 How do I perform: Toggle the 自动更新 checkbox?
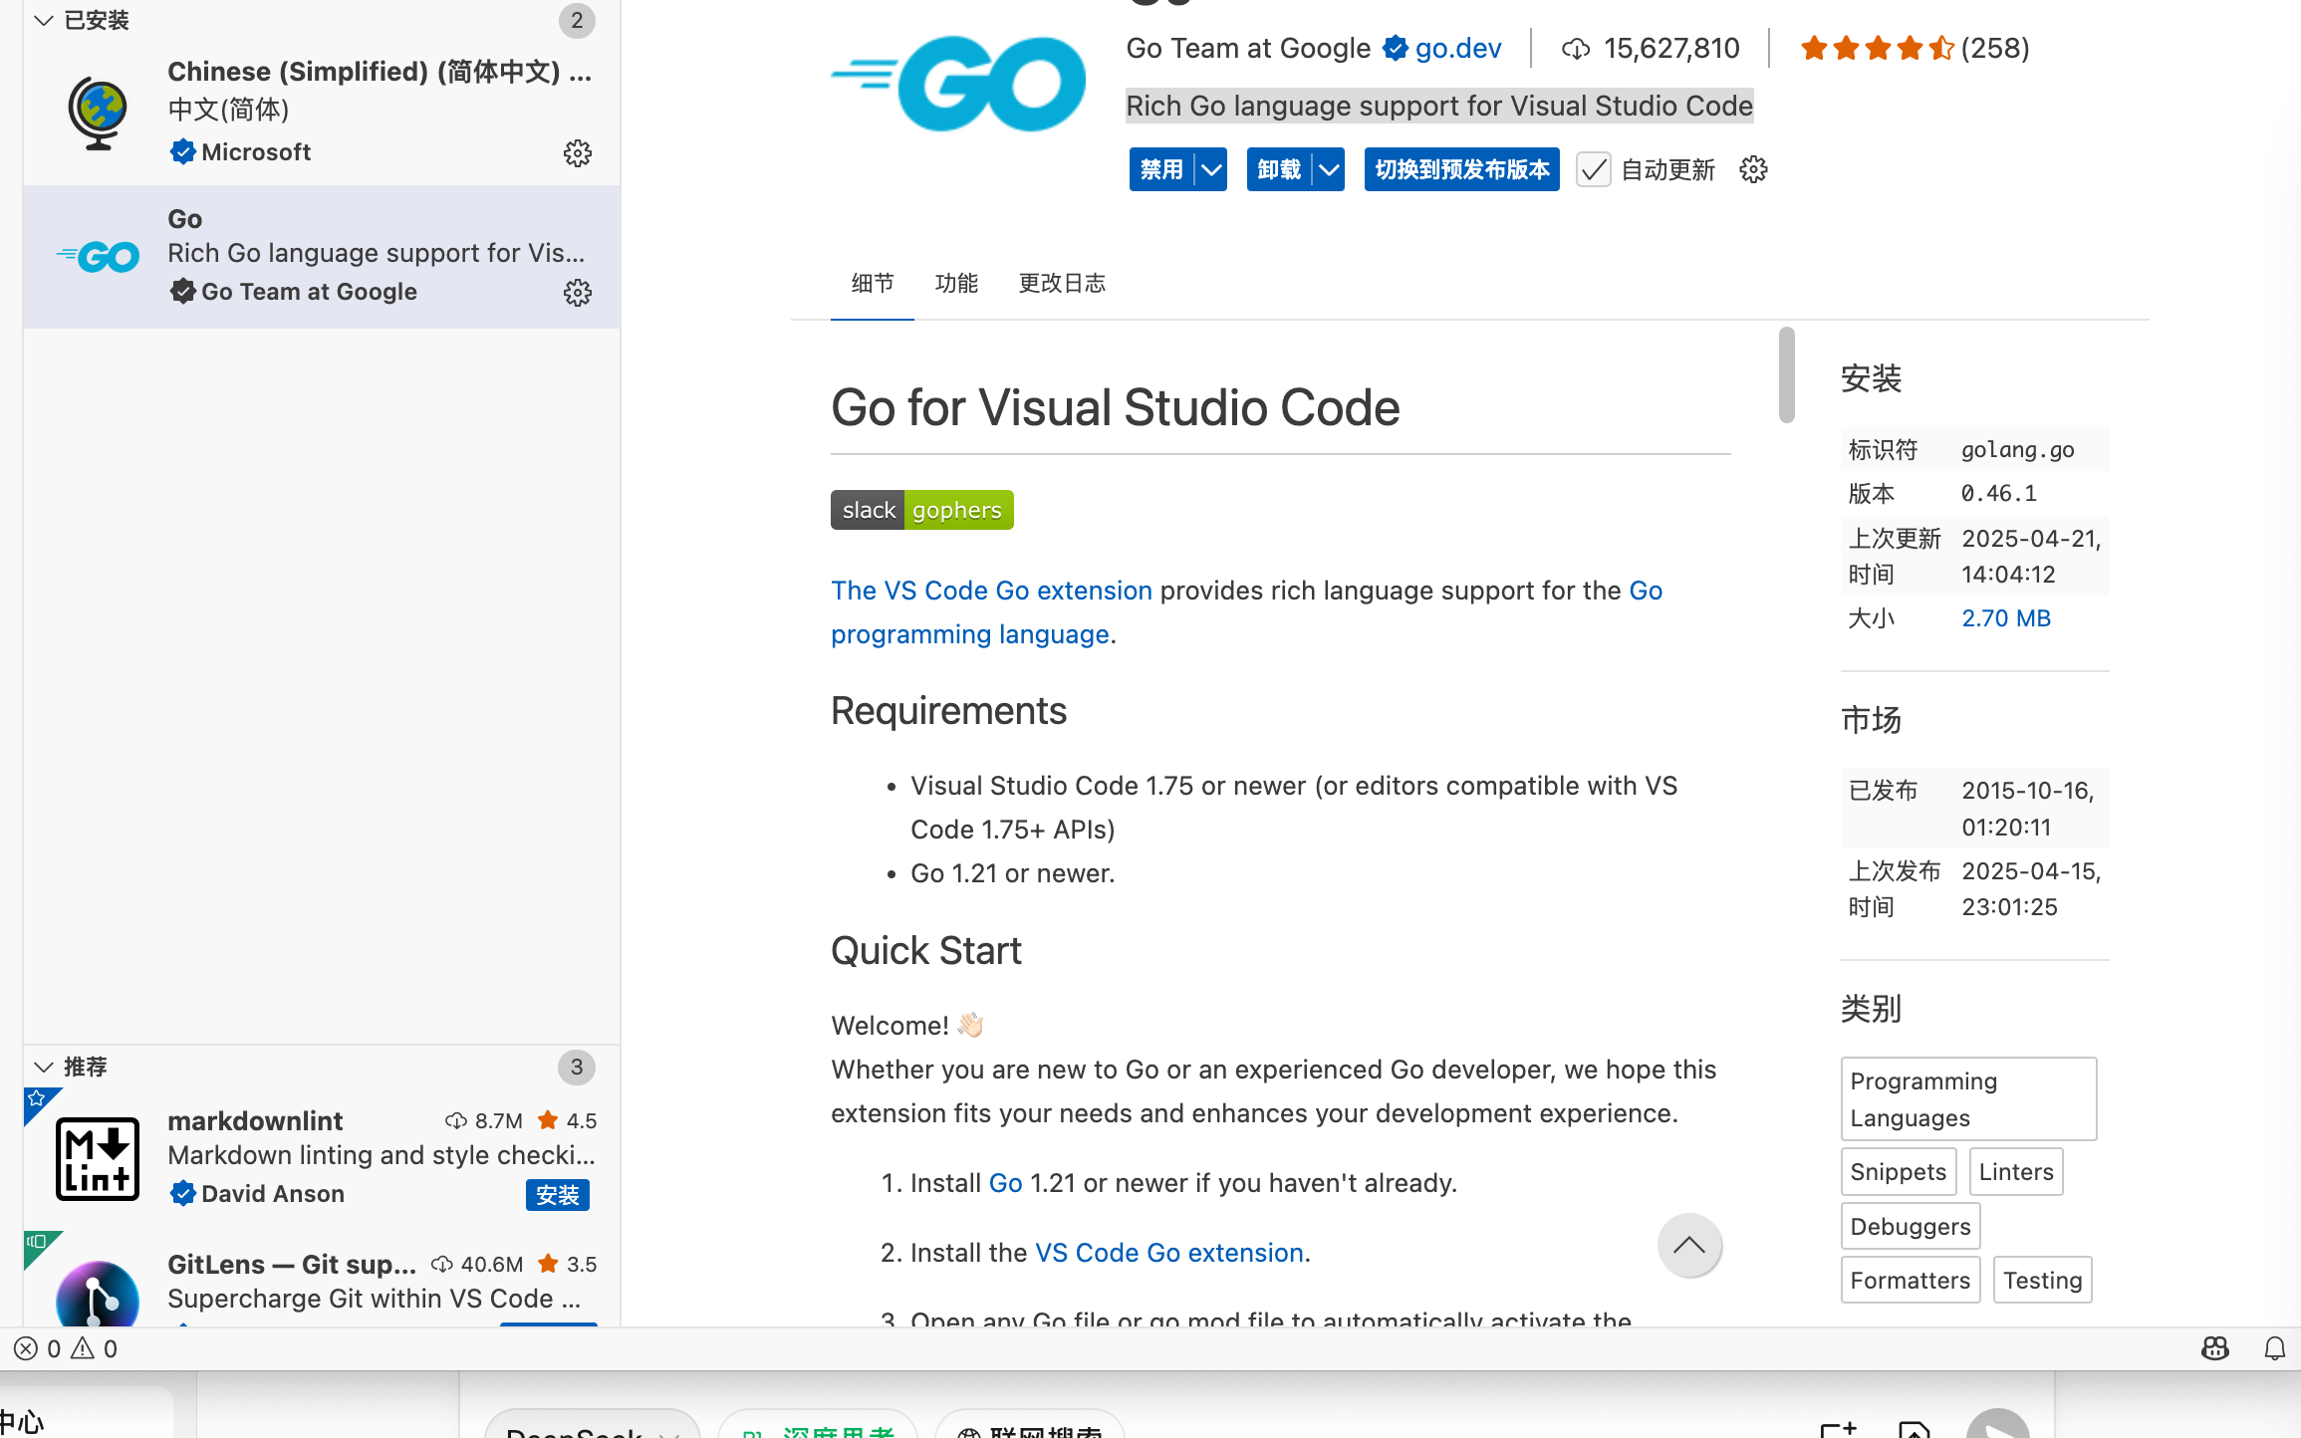click(1594, 169)
